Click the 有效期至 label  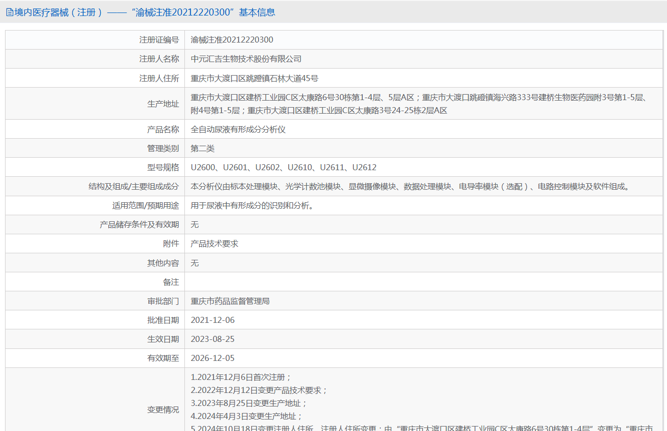pos(163,358)
